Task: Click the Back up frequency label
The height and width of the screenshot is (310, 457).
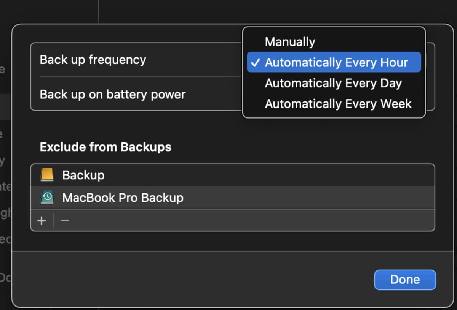Action: (93, 60)
